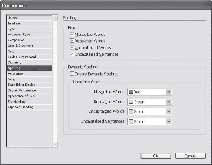Enable Dynamic Spelling checkbox
Viewport: 212px width, 165px height.
click(72, 74)
